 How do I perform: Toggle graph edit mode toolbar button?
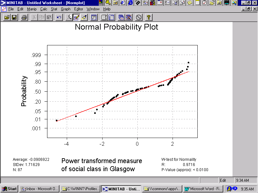pyautogui.click(x=76, y=17)
